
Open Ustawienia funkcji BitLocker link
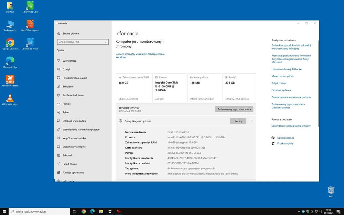[287, 69]
